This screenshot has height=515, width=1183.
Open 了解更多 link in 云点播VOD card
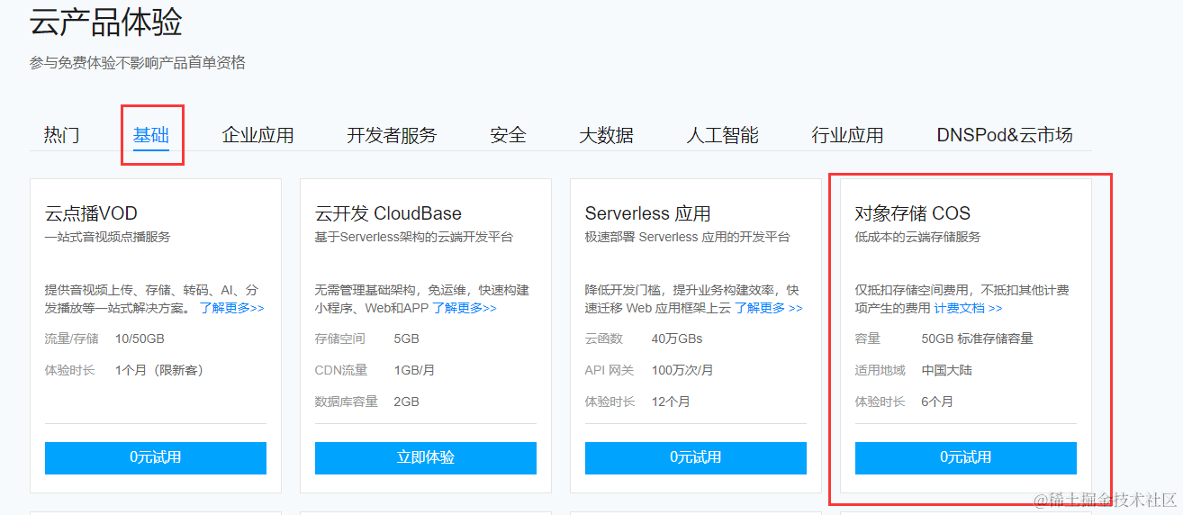(232, 308)
